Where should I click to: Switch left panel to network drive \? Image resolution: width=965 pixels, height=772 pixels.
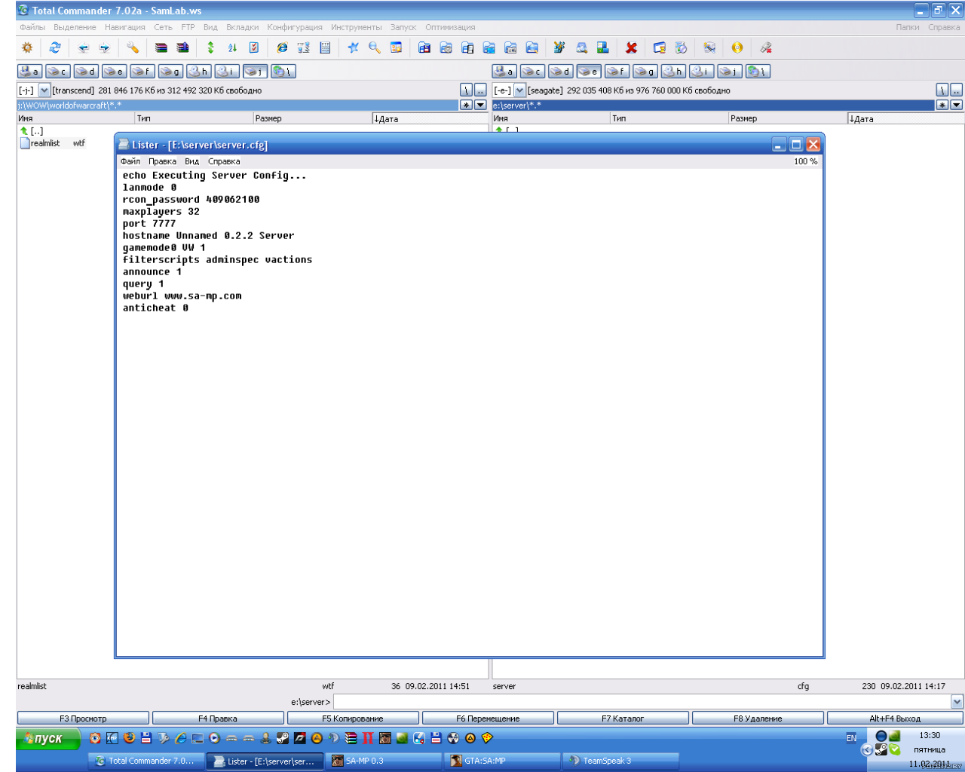(283, 71)
